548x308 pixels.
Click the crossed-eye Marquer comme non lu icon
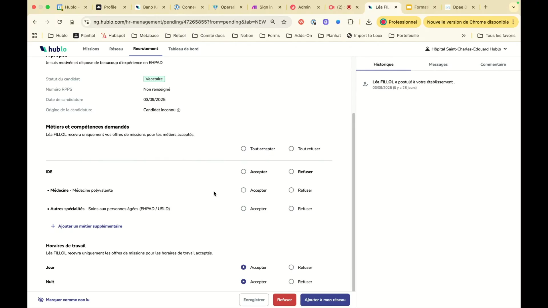41,300
